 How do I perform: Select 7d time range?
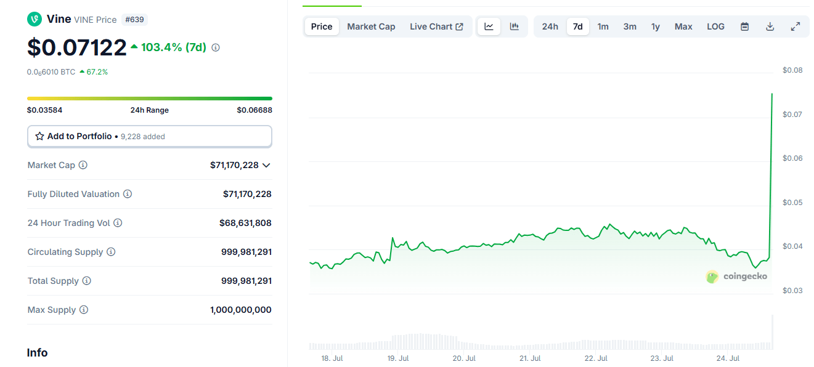click(x=578, y=26)
